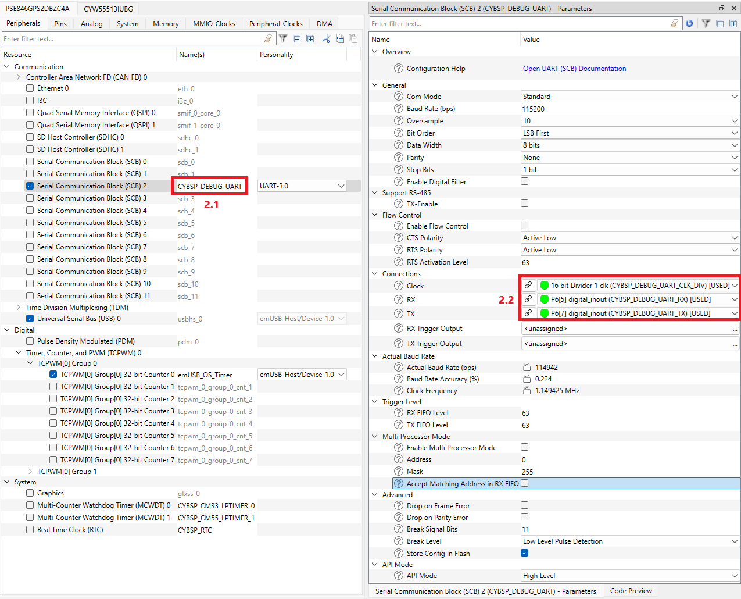Open the Code Preview tab
This screenshot has height=599, width=741.
[631, 591]
